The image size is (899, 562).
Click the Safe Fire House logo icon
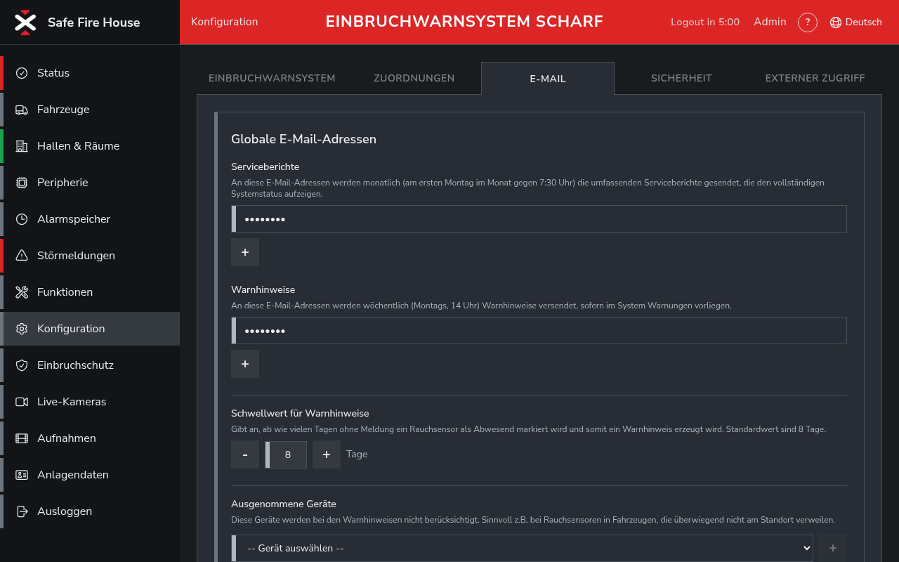point(25,22)
